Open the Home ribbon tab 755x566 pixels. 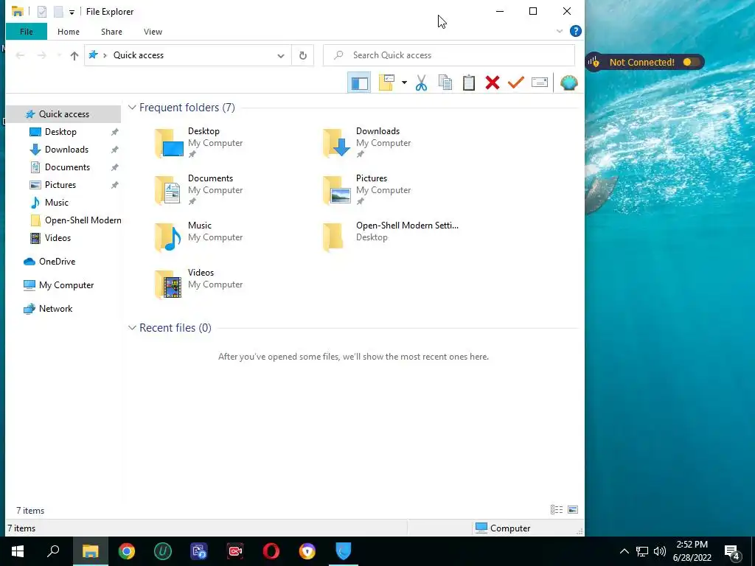[x=69, y=32]
